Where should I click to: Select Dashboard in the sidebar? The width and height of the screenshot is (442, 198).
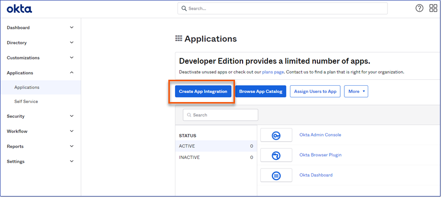(x=18, y=27)
